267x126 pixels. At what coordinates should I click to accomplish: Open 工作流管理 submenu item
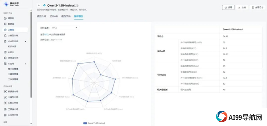(x=13, y=79)
